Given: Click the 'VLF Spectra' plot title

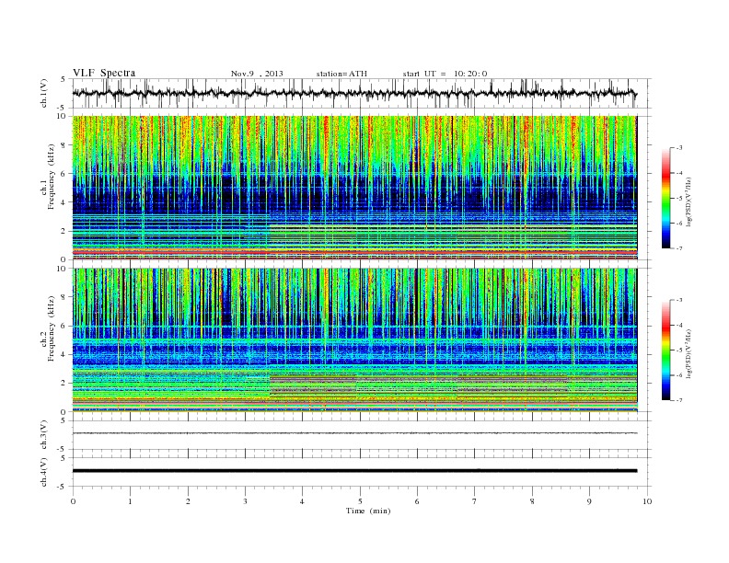Looking at the screenshot, I should pyautogui.click(x=104, y=73).
